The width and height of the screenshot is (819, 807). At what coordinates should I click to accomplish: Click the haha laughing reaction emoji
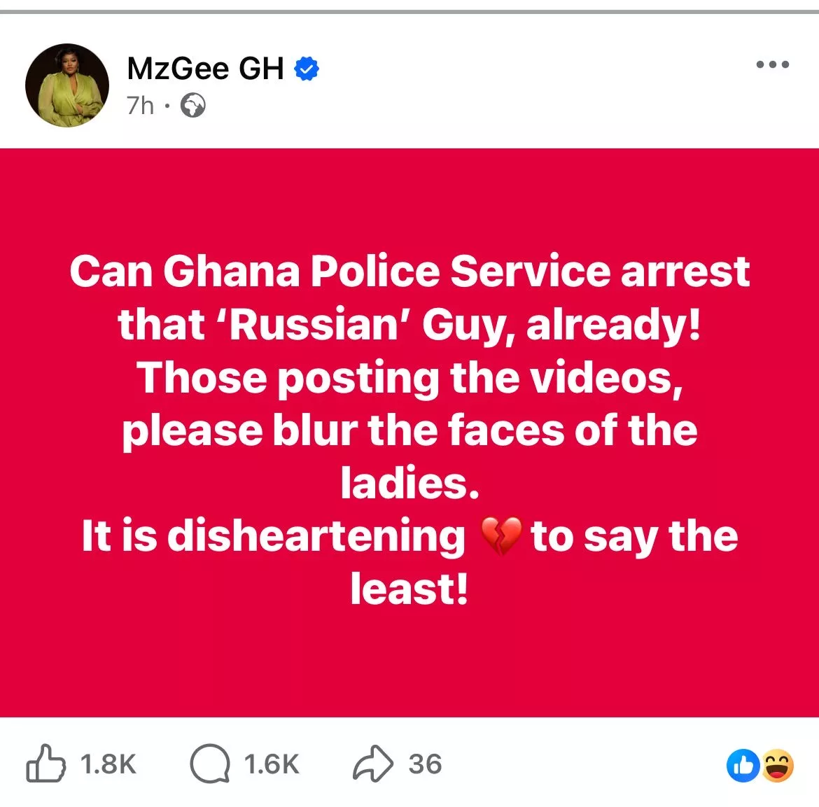(x=778, y=766)
